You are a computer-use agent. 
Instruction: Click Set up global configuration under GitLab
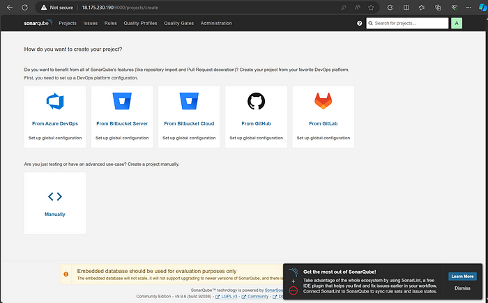pyautogui.click(x=323, y=138)
